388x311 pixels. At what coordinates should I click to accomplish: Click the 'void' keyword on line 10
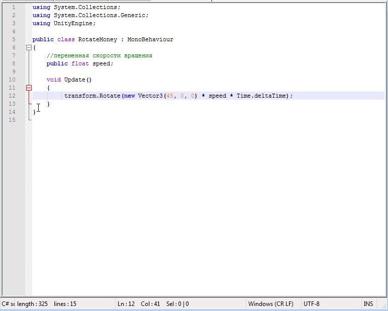54,80
